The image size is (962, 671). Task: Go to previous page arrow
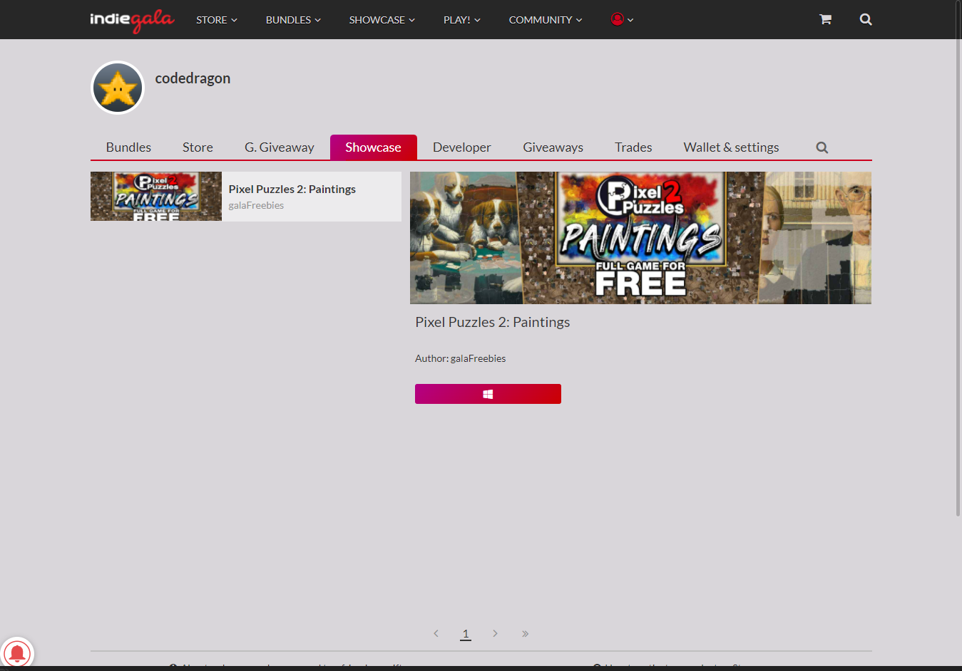pyautogui.click(x=436, y=633)
